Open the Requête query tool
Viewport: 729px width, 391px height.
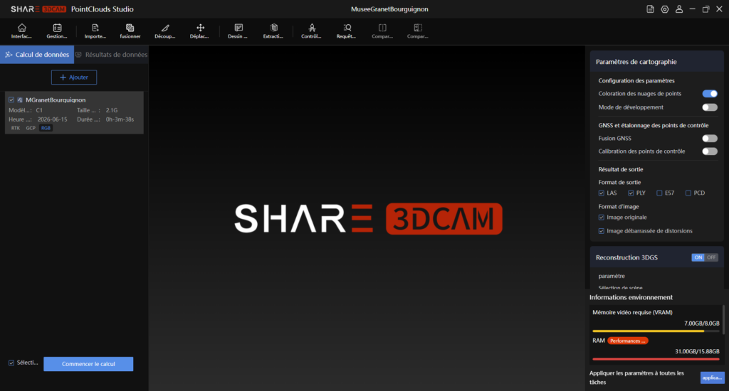point(347,31)
